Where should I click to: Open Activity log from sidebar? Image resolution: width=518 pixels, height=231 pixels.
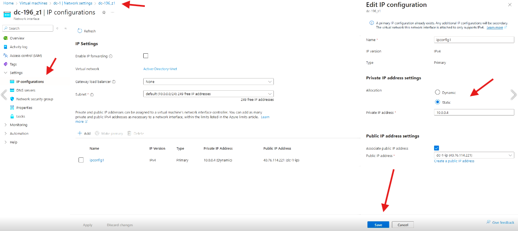point(18,47)
